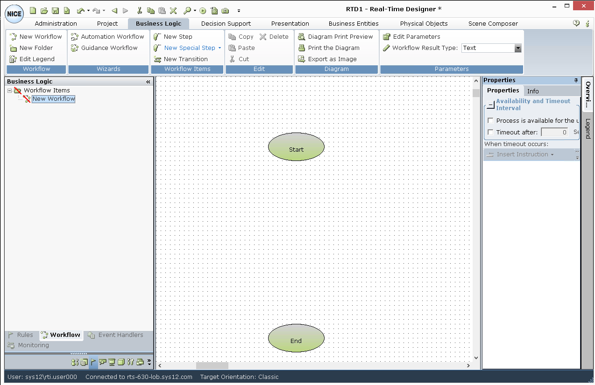Image resolution: width=595 pixels, height=385 pixels.
Task: Click Export as Image in Diagram group
Action: (x=332, y=59)
